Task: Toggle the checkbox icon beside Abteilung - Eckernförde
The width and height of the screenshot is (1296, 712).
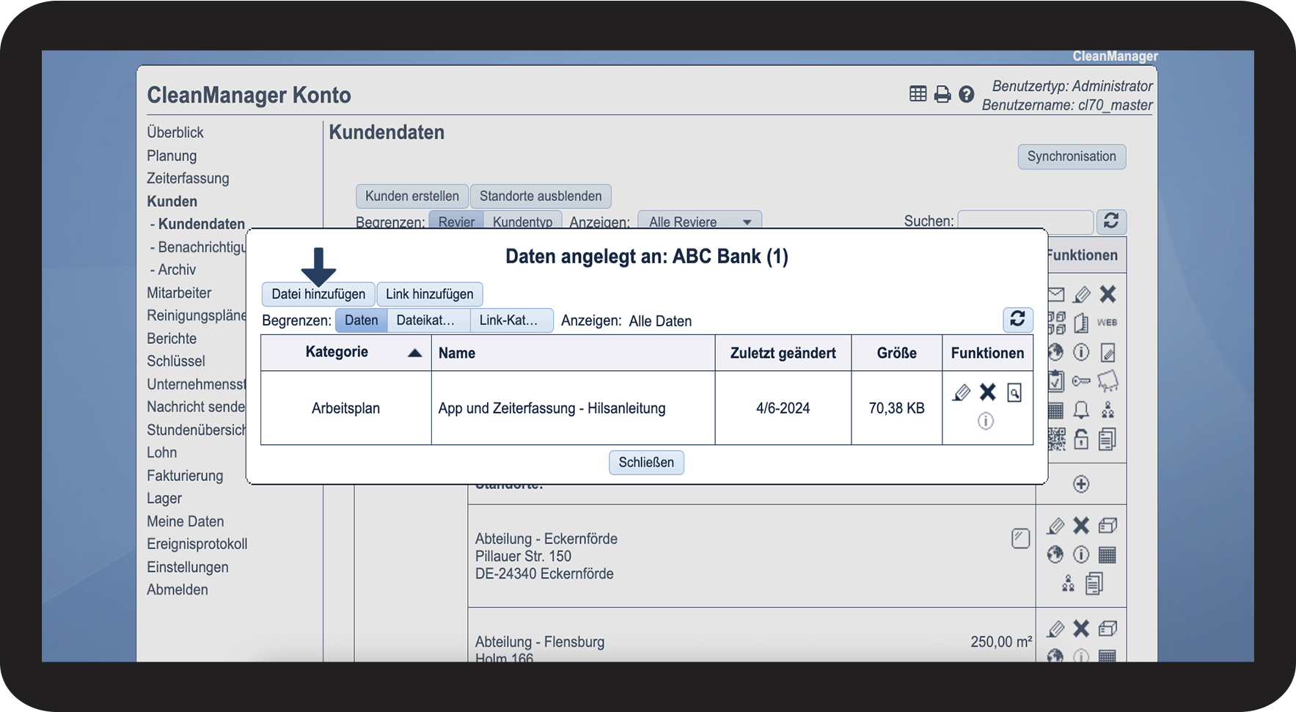Action: pos(1020,538)
